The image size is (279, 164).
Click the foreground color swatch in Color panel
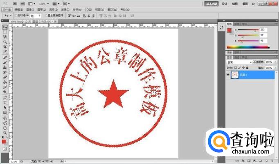coord(229,29)
